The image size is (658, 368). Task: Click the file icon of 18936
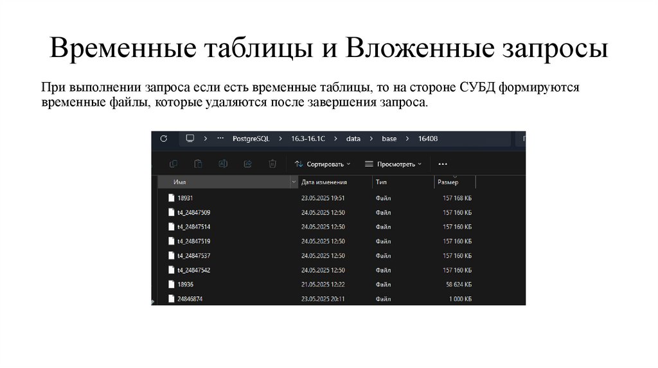[x=171, y=284]
